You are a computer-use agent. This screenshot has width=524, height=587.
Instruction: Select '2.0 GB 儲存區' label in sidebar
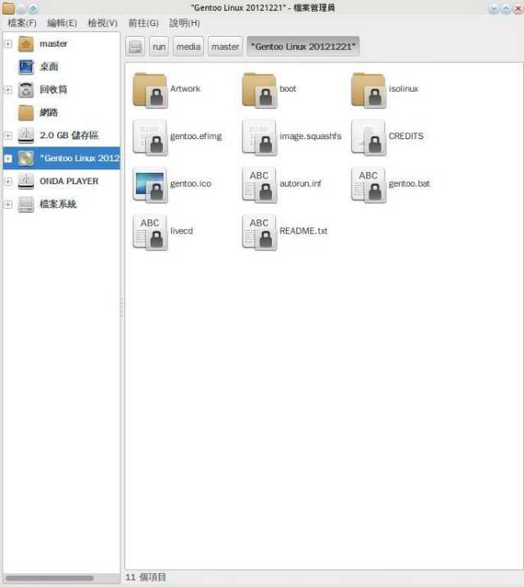tap(69, 136)
